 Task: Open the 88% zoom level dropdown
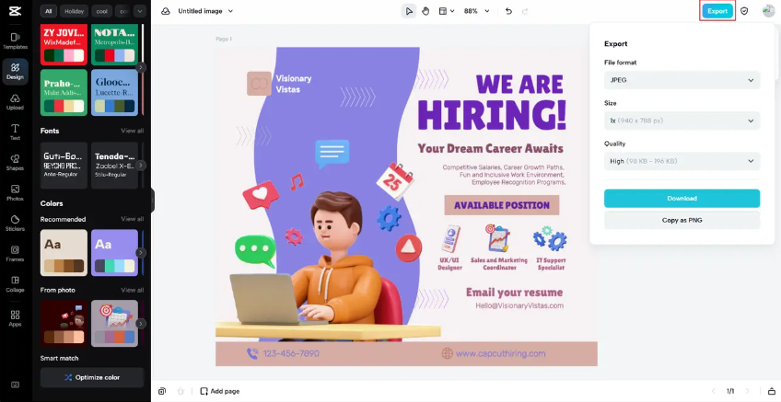tap(477, 11)
